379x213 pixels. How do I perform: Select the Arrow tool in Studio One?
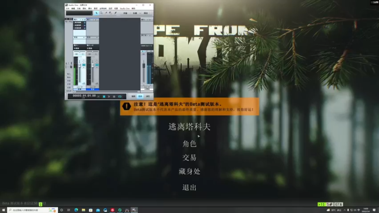tap(97, 13)
